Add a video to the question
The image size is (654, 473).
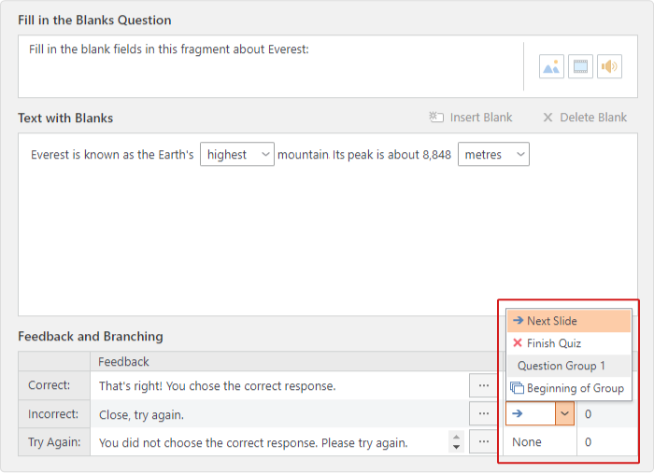point(580,66)
